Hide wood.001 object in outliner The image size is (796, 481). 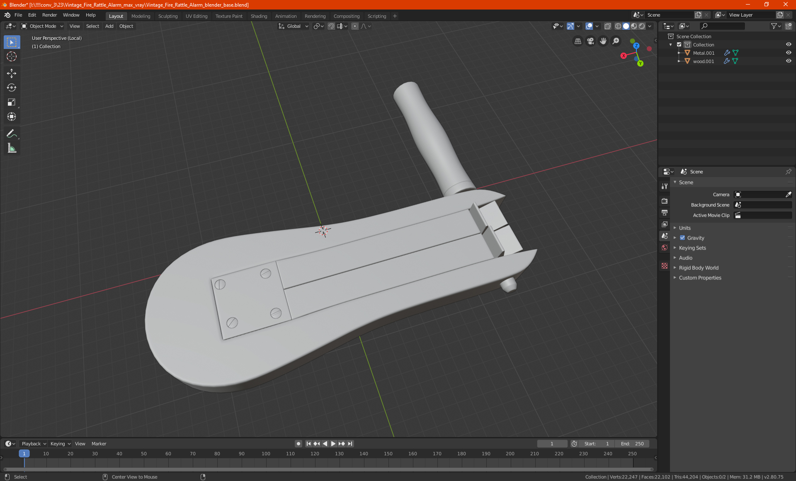tap(789, 61)
